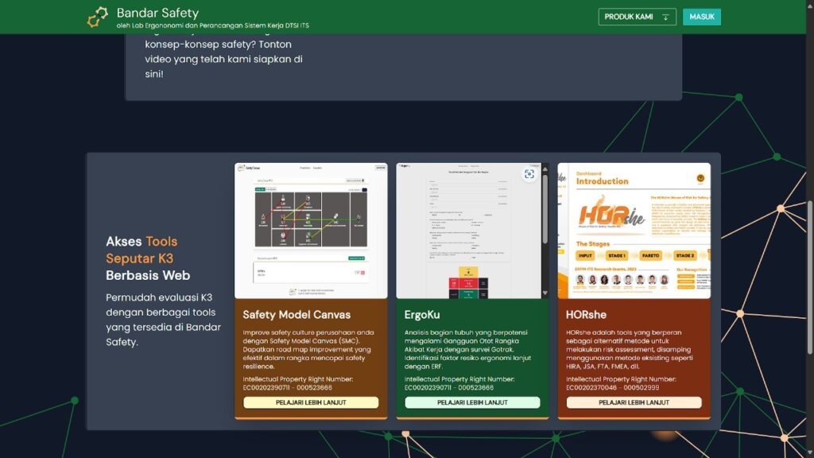
Task: Click the down arrow of ErgoKu preview scrollbar
Action: click(x=545, y=293)
